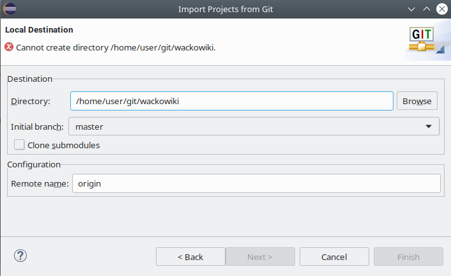Go back with the "< Back" button

tap(190, 257)
